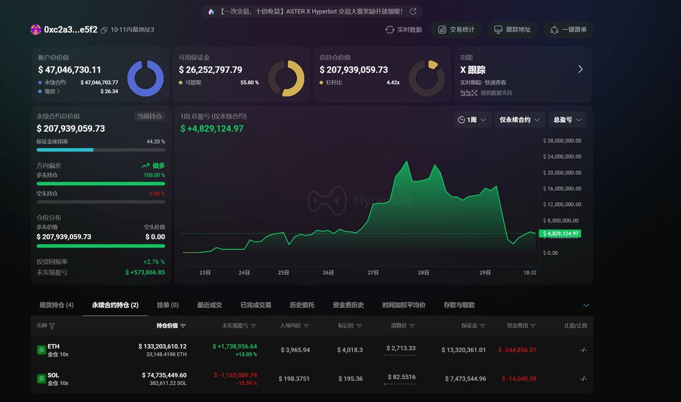Click the SOL liquidation price dot indicator
The image size is (681, 402).
pyautogui.click(x=401, y=384)
